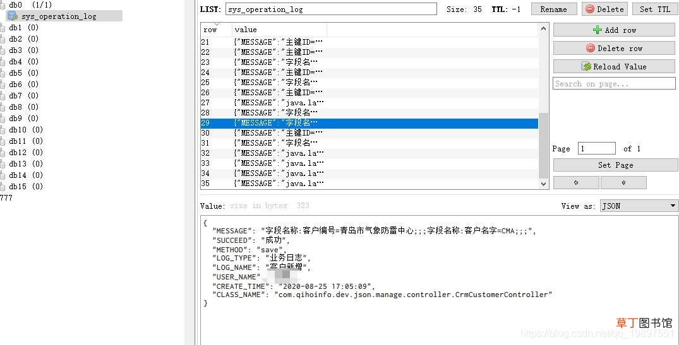Select row 34 in the list
Viewport: 679px width, 345px height.
(x=370, y=173)
